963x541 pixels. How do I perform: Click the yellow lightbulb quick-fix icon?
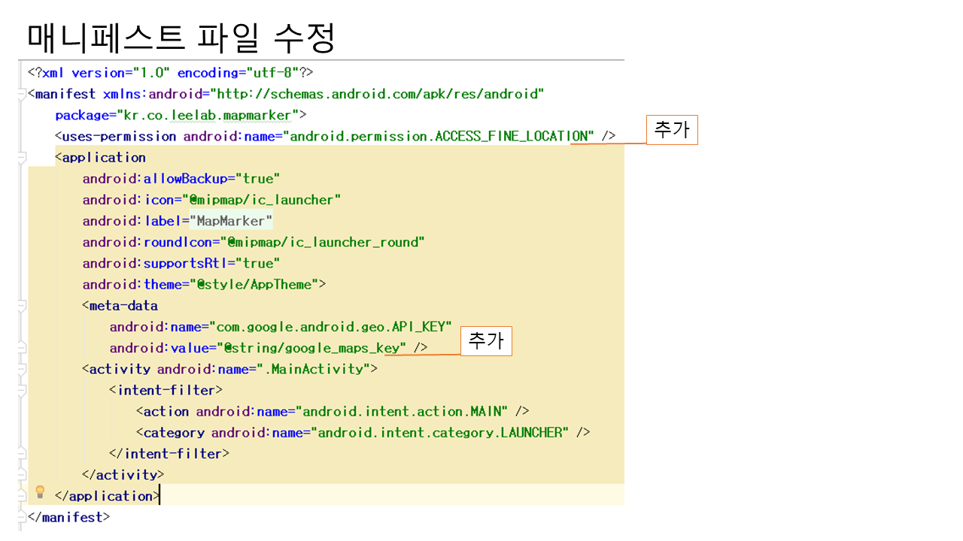[x=40, y=492]
